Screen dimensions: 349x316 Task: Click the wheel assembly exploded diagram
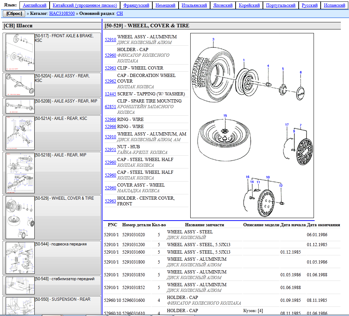[252, 125]
